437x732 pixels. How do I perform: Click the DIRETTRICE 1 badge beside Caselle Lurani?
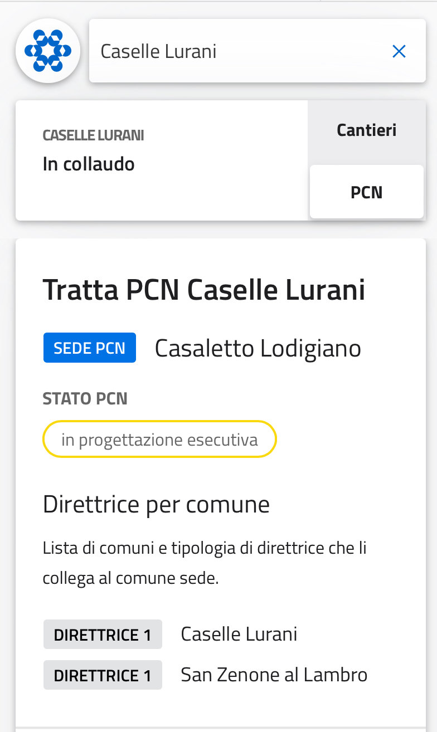(103, 635)
